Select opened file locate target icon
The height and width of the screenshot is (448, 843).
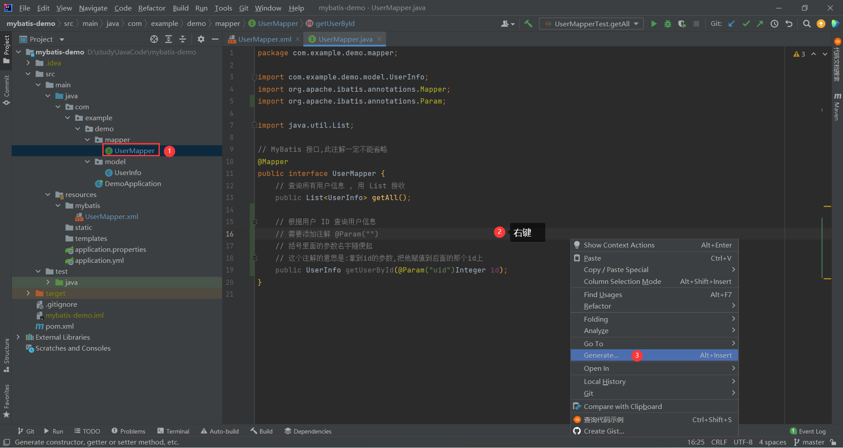(154, 39)
